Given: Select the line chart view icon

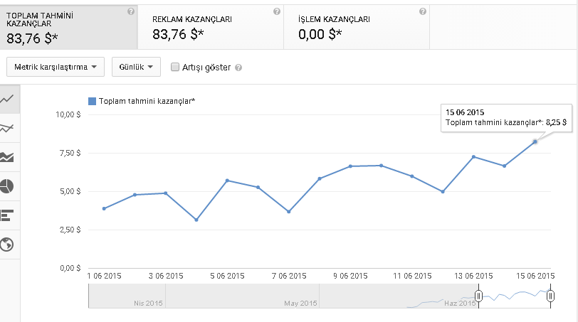Looking at the screenshot, I should [7, 99].
